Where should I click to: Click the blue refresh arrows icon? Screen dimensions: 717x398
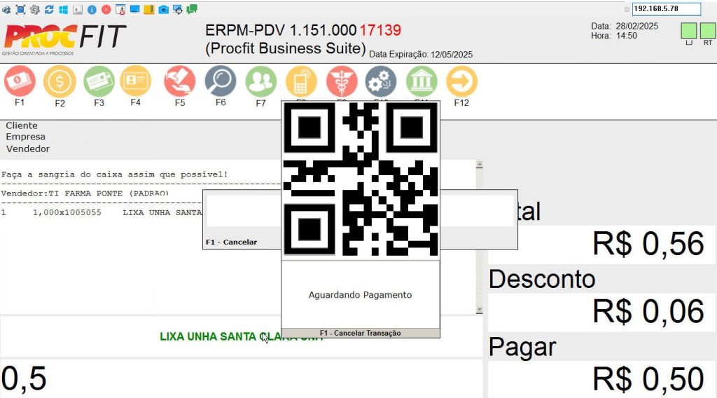(49, 9)
